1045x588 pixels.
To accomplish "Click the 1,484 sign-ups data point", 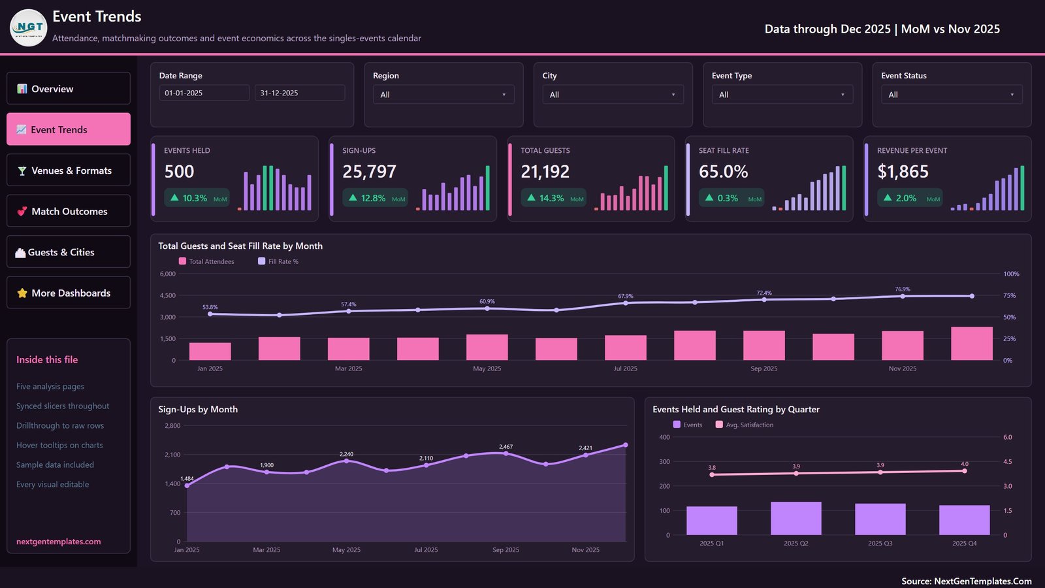I will coord(187,485).
